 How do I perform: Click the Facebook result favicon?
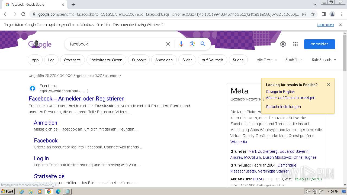click(x=33, y=88)
